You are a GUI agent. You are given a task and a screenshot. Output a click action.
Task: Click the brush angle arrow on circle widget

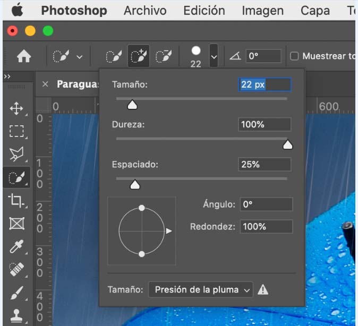(169, 231)
